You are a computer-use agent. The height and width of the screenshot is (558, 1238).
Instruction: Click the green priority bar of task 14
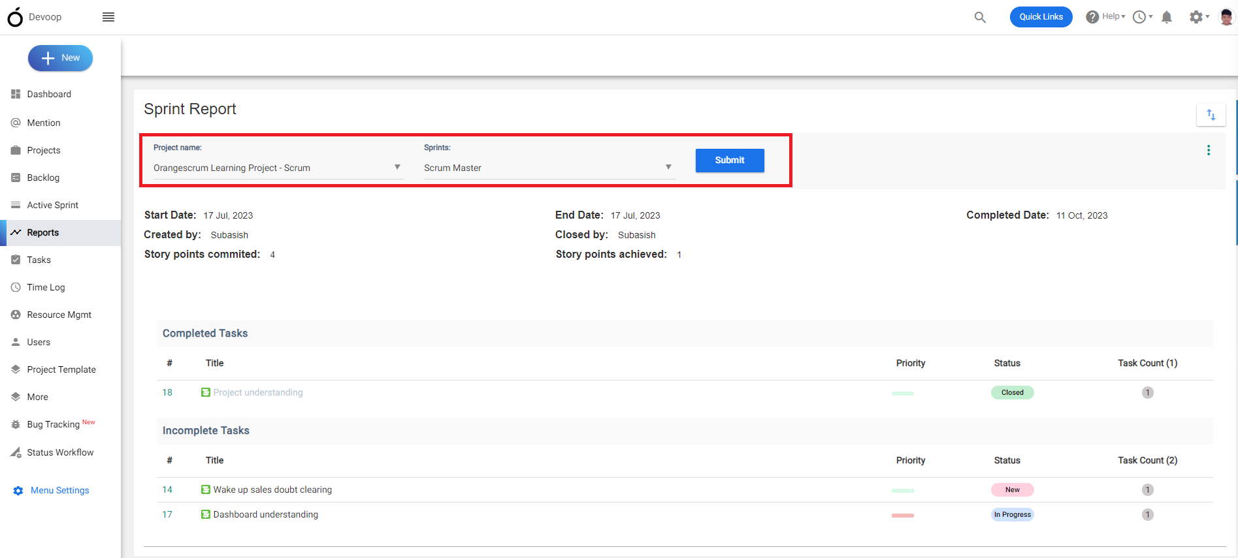pyautogui.click(x=903, y=490)
